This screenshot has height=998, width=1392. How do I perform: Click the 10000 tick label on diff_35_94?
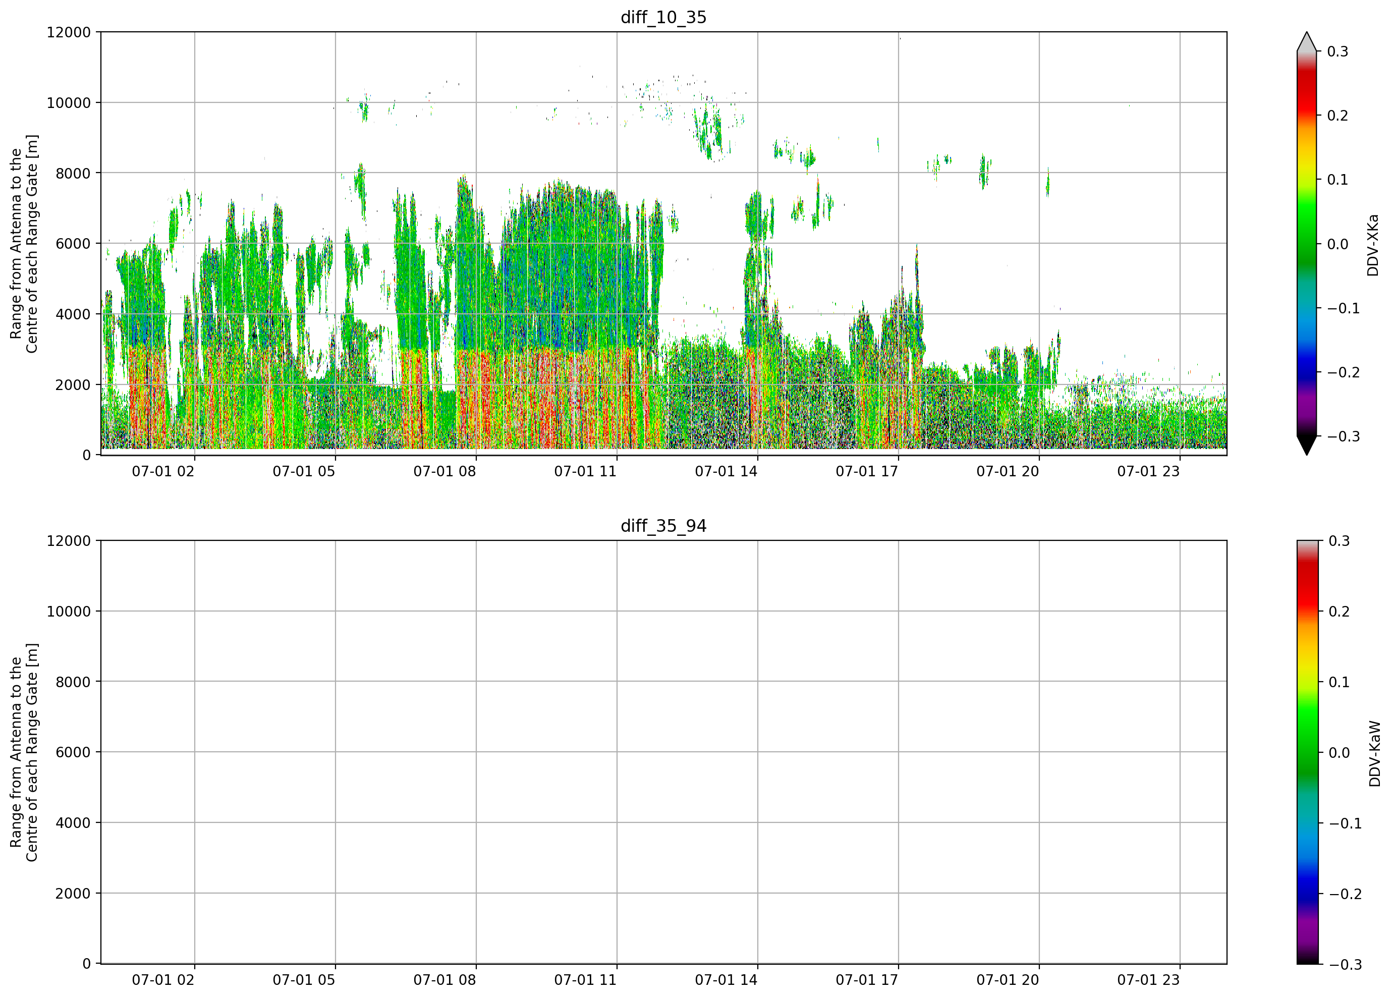pos(69,612)
